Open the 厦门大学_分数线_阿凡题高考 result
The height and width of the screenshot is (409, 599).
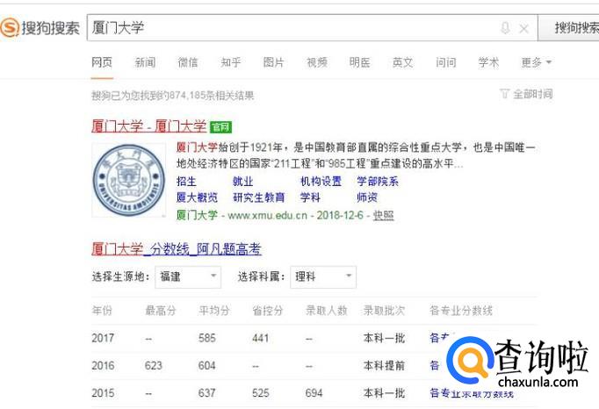[x=177, y=249]
